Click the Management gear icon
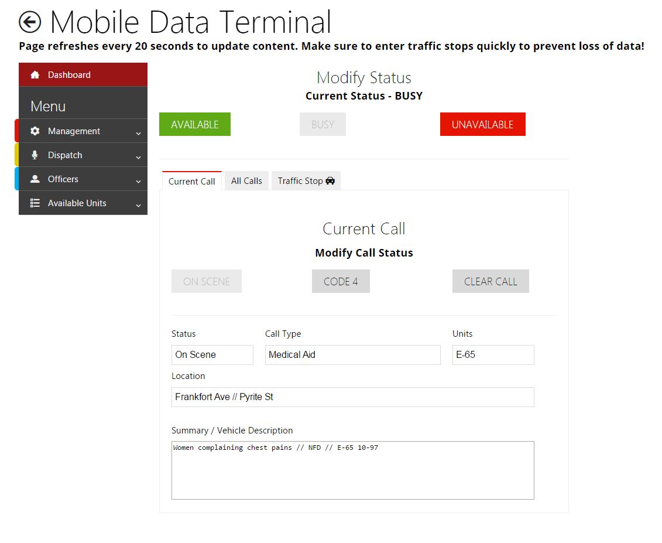Viewport: 662px width, 543px height. click(35, 131)
